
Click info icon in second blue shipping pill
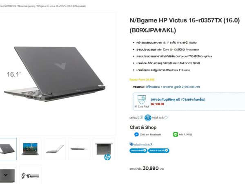pyautogui.click(x=167, y=150)
